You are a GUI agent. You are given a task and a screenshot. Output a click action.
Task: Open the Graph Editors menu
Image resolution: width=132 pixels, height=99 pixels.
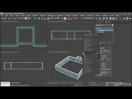(x=51, y=16)
